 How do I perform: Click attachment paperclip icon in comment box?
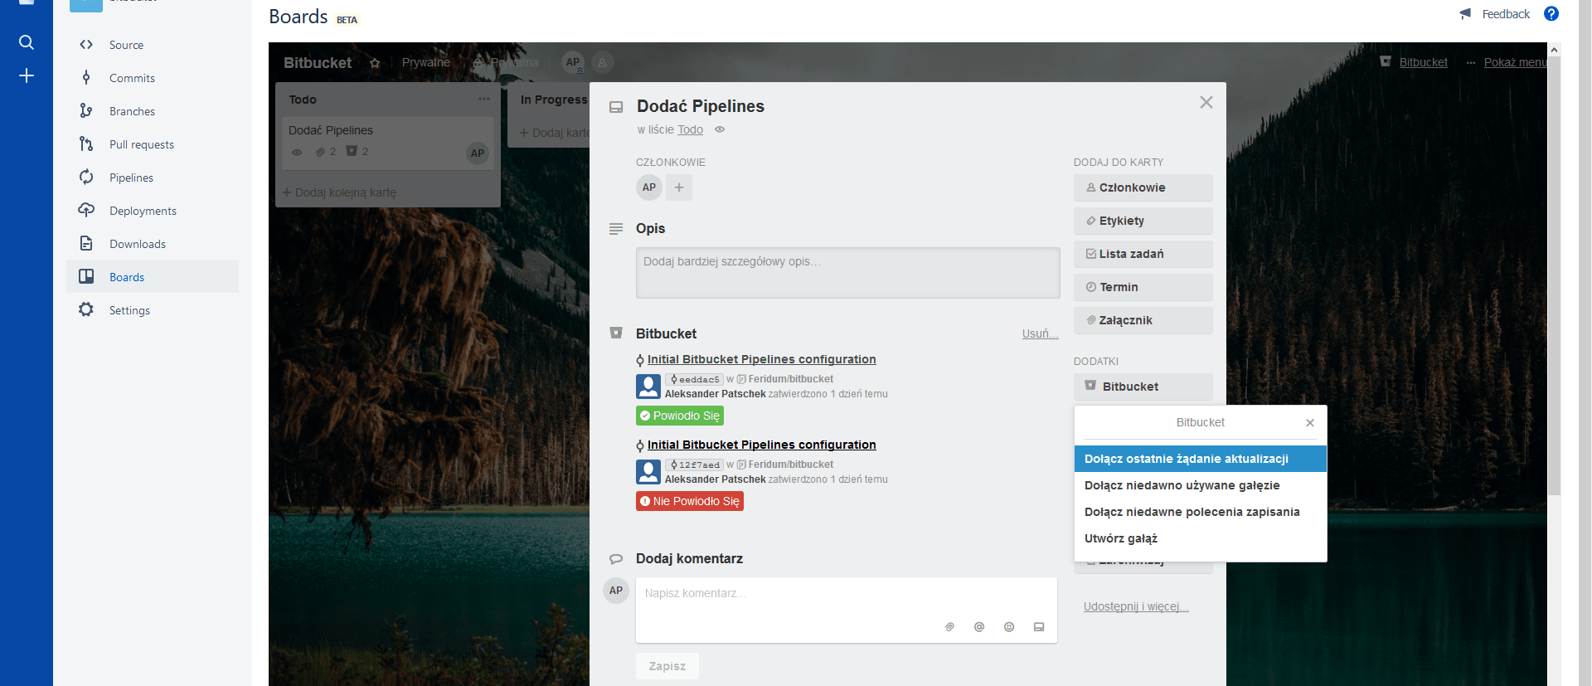[x=949, y=627]
